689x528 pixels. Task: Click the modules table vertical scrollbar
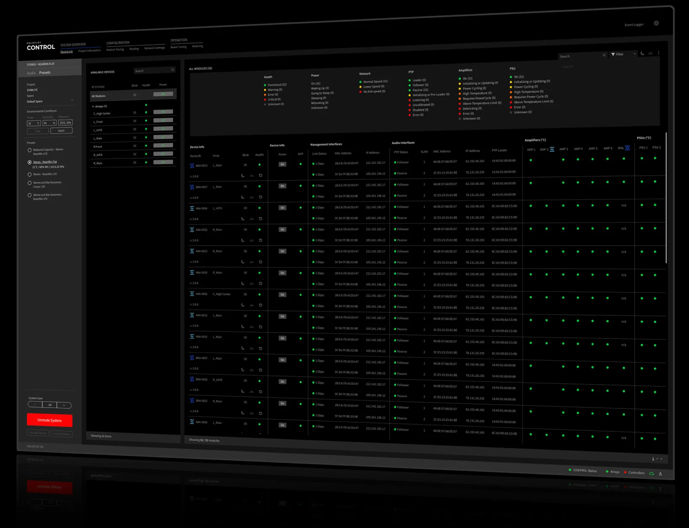tap(666, 198)
